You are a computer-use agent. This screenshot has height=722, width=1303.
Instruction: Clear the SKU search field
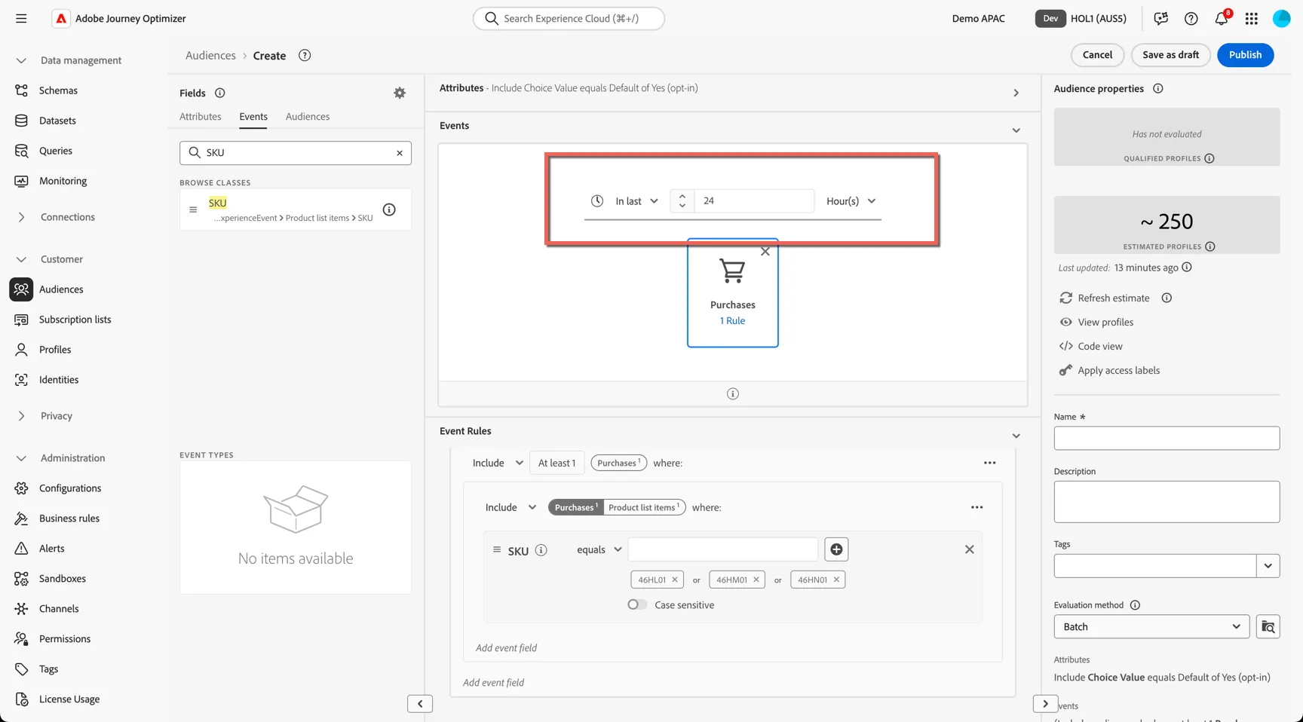(400, 153)
